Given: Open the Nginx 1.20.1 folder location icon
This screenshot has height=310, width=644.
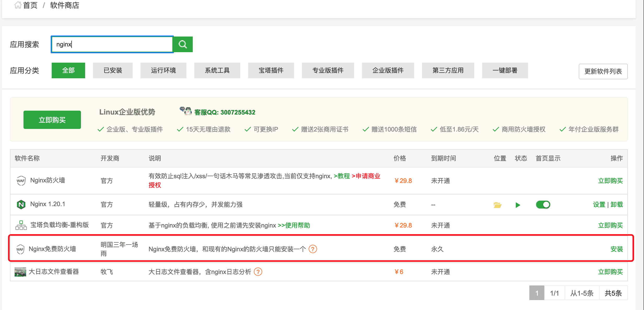Looking at the screenshot, I should coord(497,205).
